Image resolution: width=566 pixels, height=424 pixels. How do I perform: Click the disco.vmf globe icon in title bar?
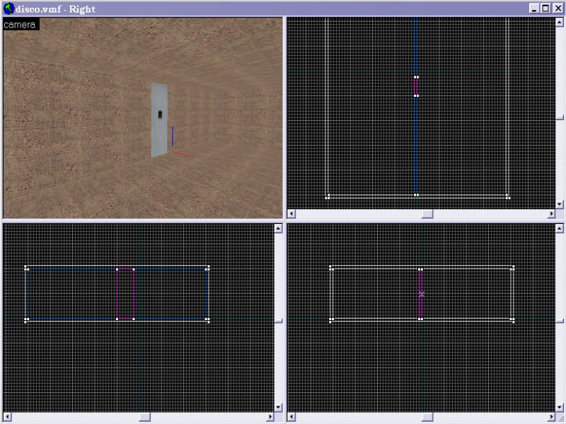(8, 8)
